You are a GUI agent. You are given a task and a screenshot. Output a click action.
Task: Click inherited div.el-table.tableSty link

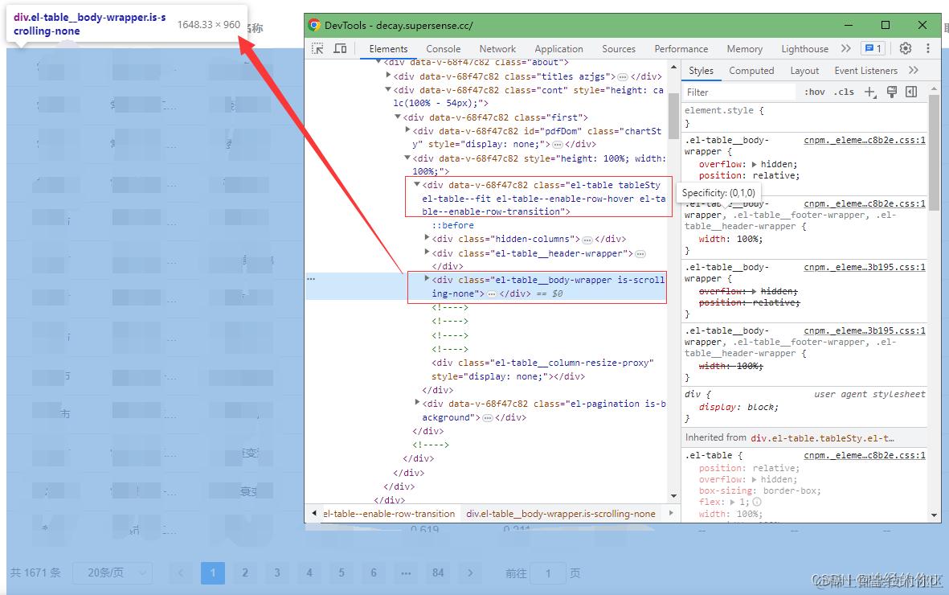pos(822,438)
